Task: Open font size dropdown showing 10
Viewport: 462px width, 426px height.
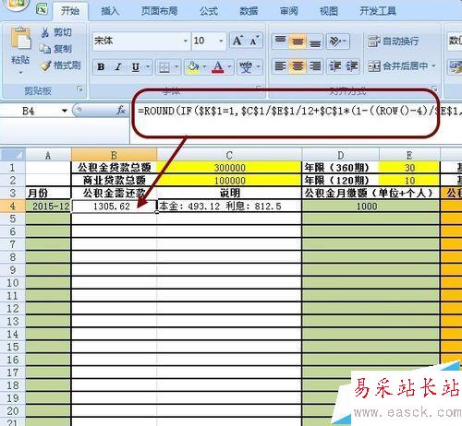Action: [x=221, y=41]
